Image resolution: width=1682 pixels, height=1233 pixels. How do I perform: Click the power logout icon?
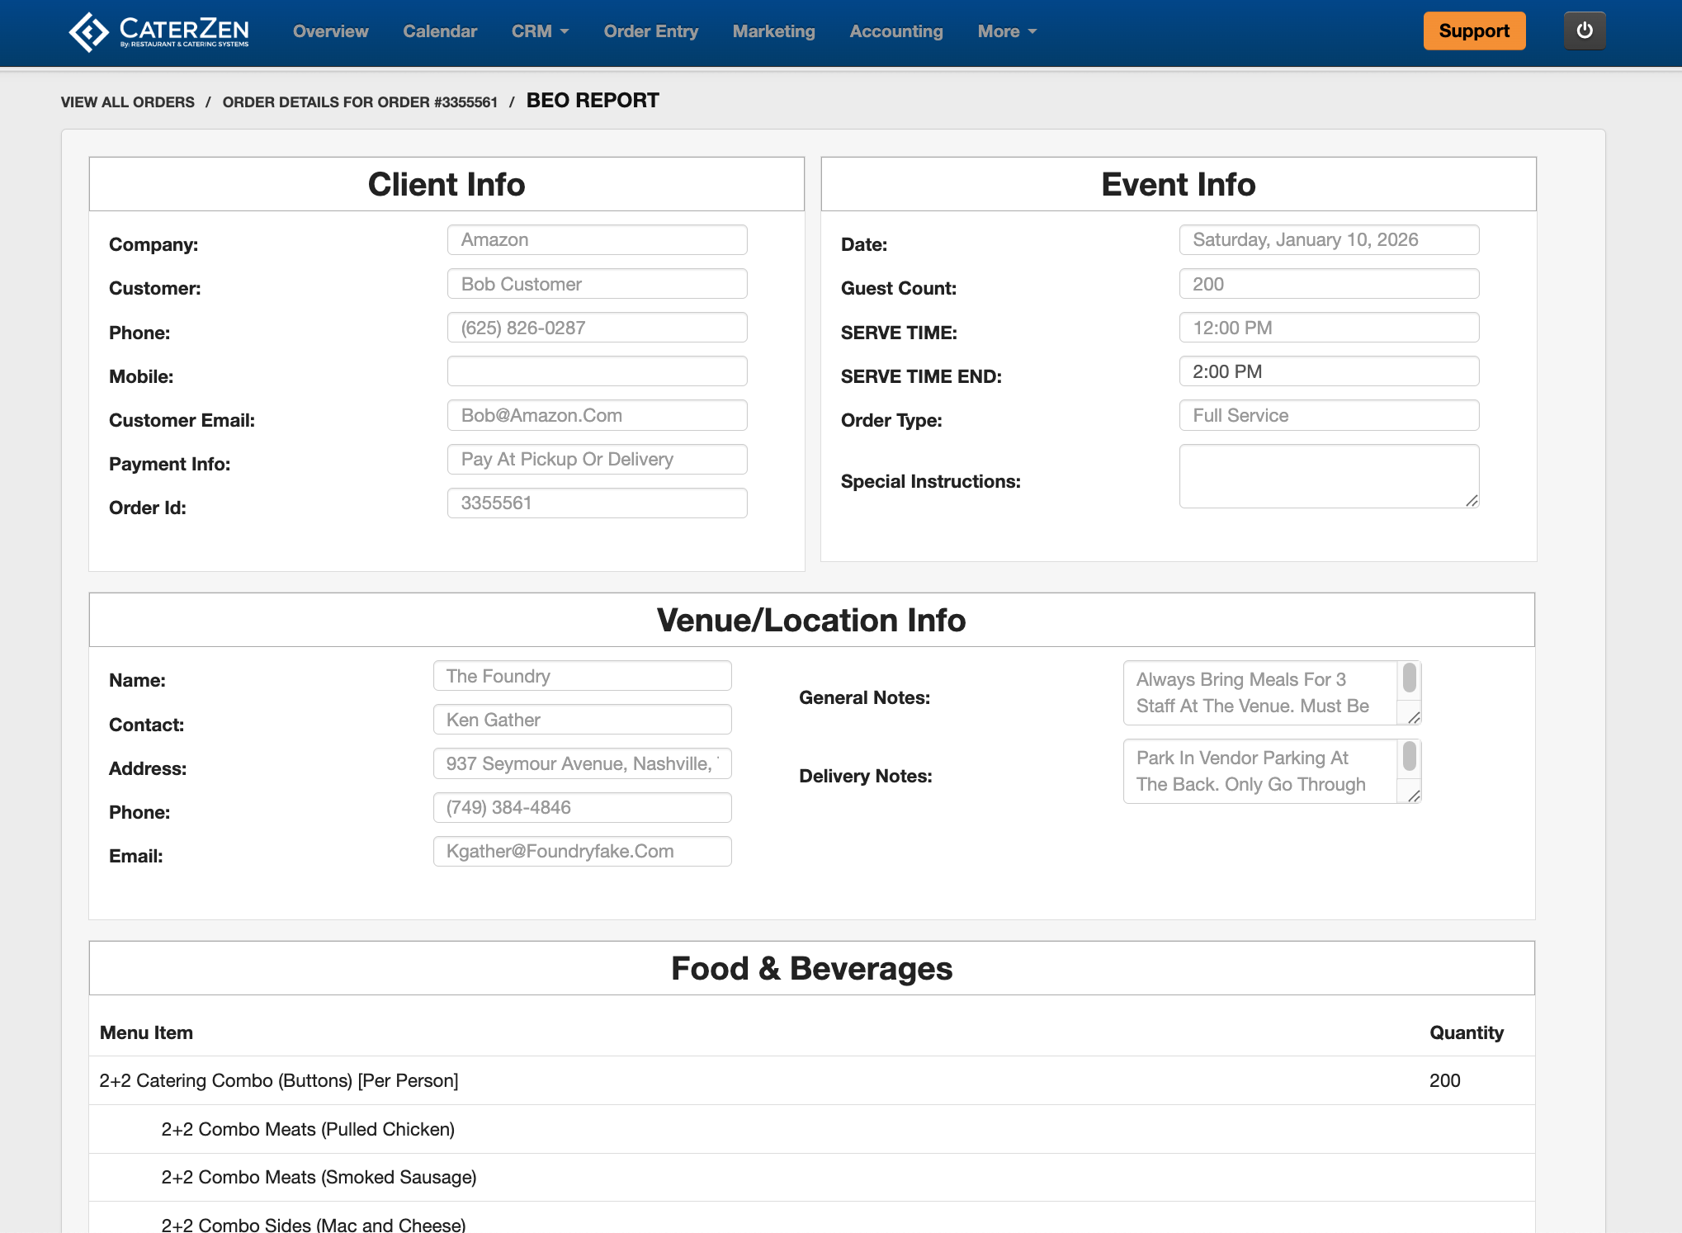(x=1584, y=31)
